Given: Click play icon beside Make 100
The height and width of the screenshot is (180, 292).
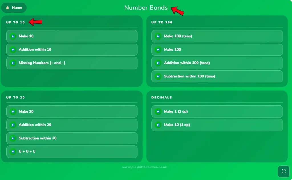Looking at the screenshot, I should click(158, 49).
